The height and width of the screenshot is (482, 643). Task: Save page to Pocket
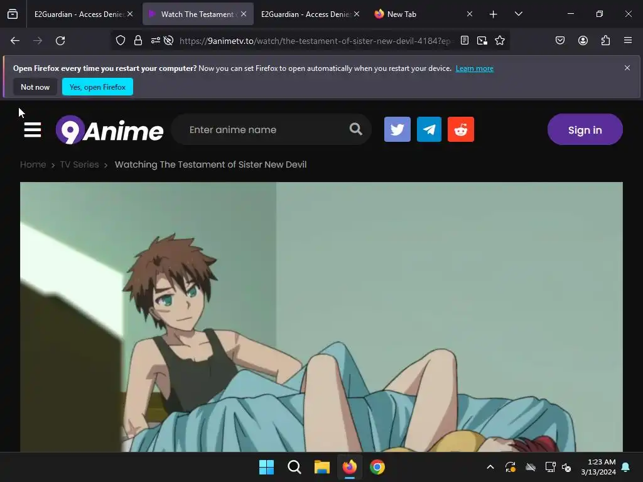pos(560,40)
